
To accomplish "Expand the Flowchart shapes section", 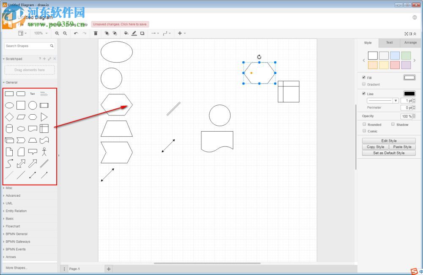I will 13,226.
